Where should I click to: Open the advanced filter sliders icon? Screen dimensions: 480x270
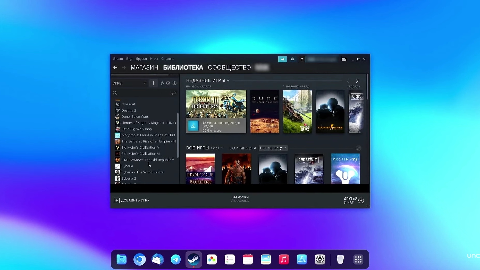click(x=174, y=93)
